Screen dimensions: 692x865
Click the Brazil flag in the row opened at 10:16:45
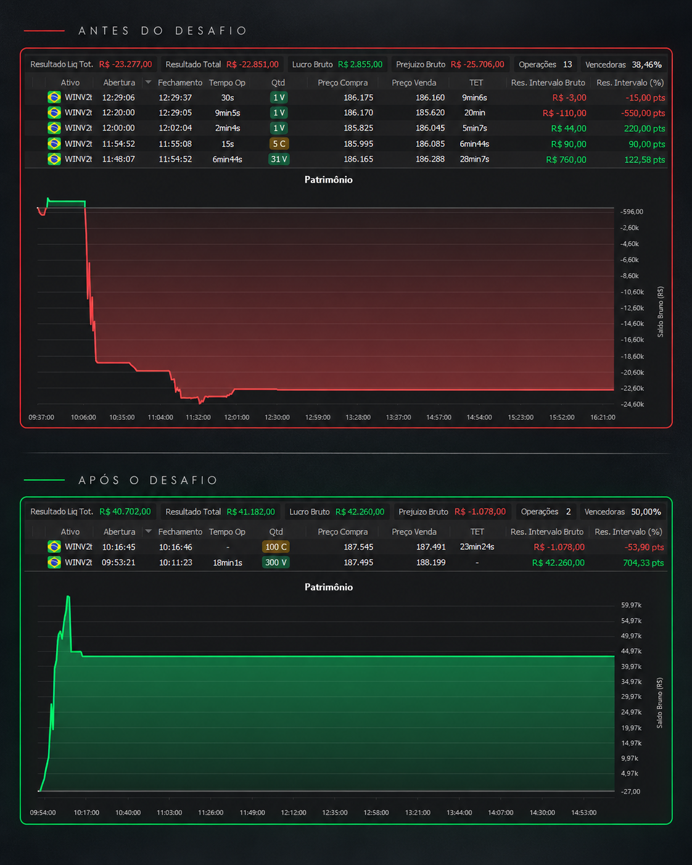point(54,547)
